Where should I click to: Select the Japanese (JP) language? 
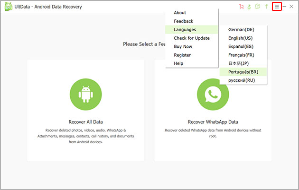pyautogui.click(x=243, y=63)
